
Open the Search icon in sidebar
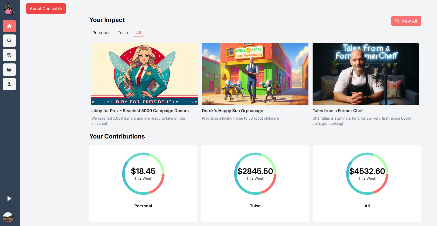9,41
